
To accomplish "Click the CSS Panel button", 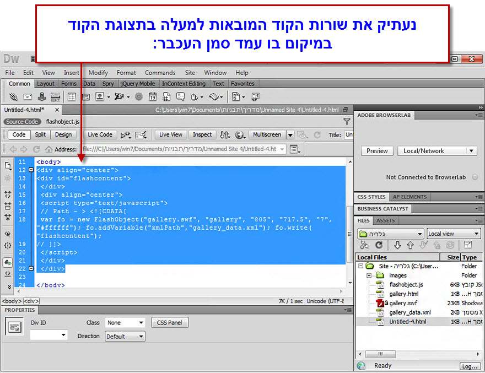I will [x=170, y=322].
